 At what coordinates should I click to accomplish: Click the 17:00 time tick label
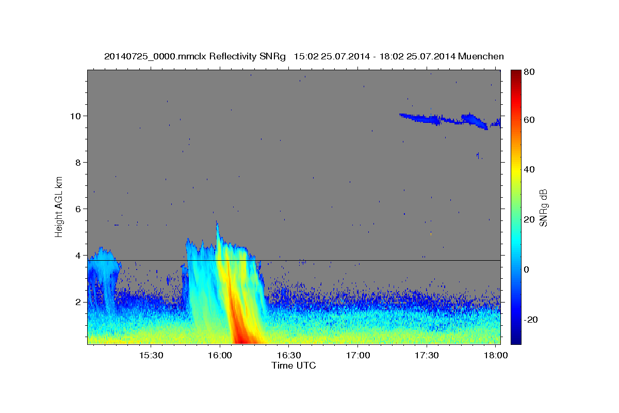[358, 356]
